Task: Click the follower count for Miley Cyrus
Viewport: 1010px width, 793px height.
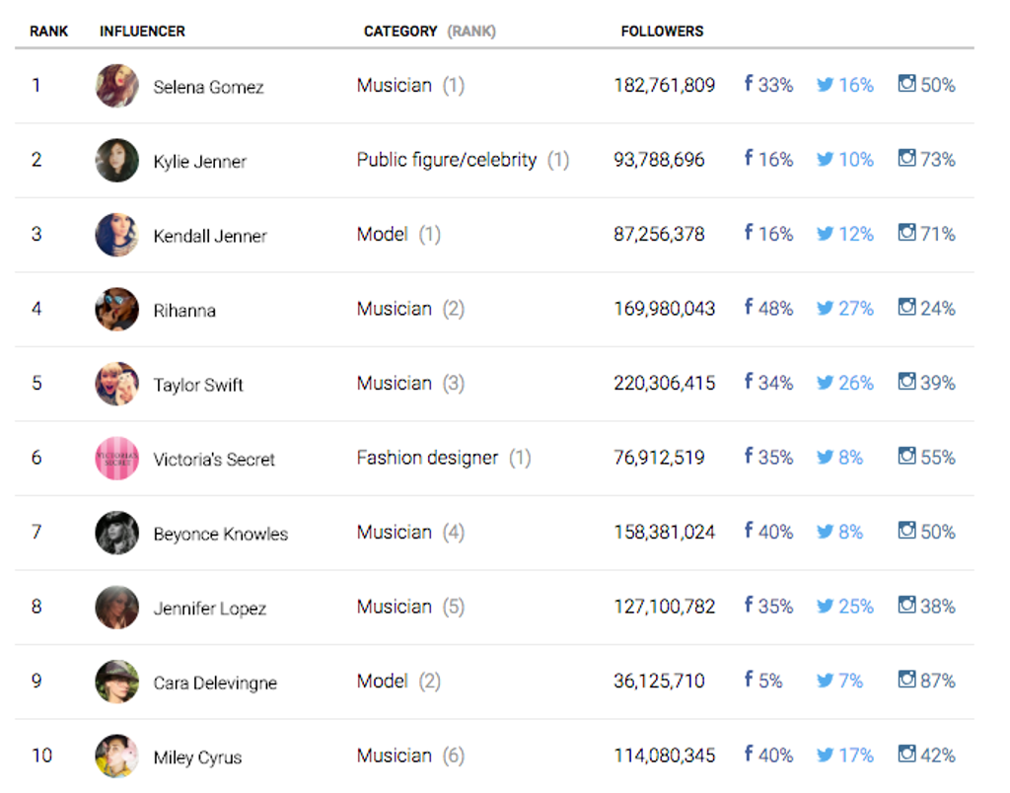Action: (667, 755)
